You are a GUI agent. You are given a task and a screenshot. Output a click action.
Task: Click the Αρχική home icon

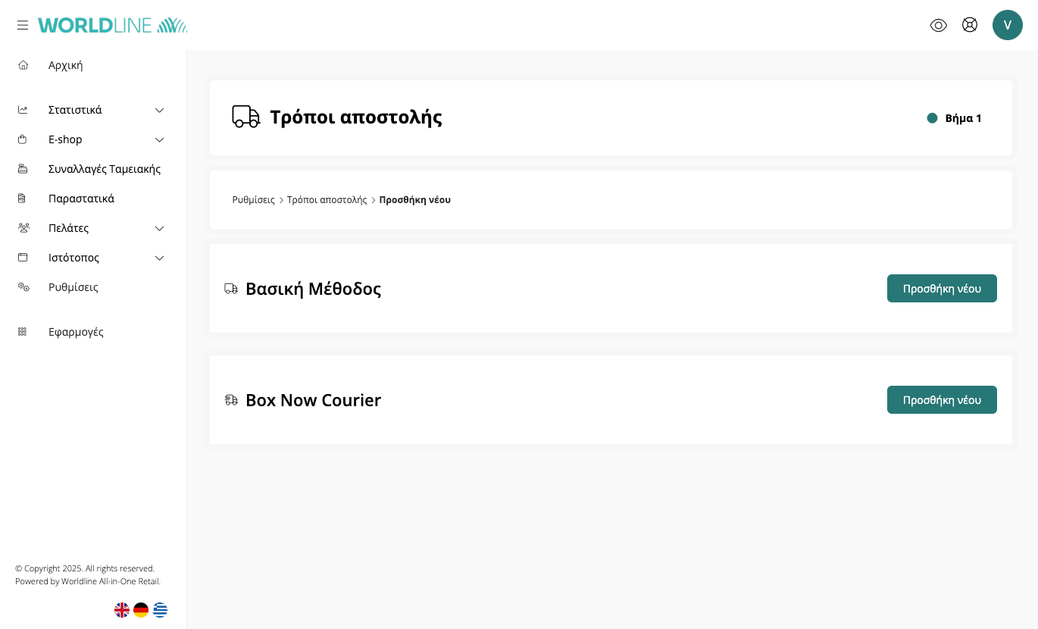click(23, 65)
